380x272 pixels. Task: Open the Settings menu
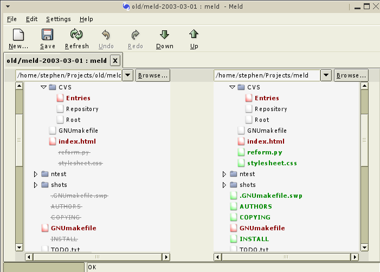click(x=59, y=19)
